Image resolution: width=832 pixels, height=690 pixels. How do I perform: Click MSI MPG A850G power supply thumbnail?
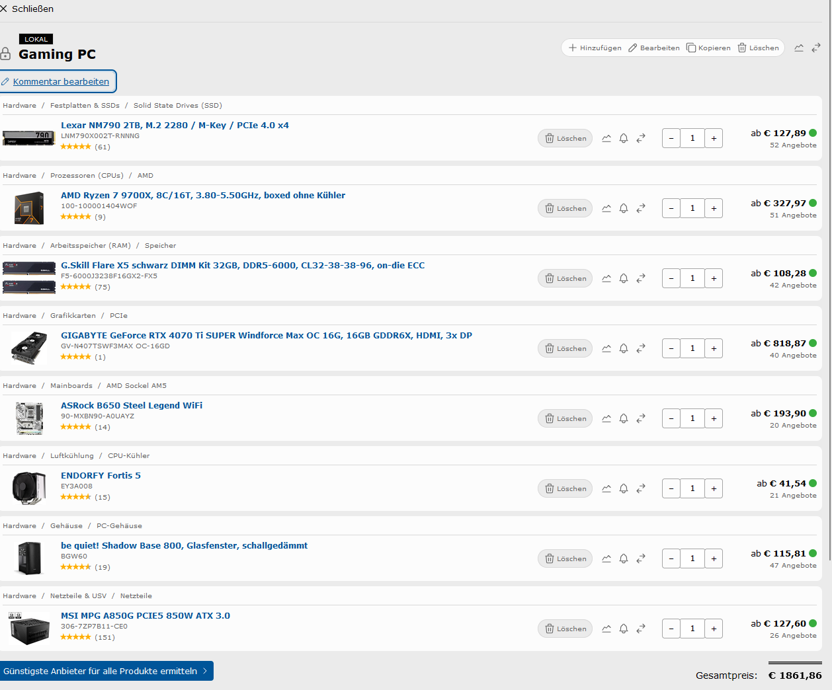29,628
